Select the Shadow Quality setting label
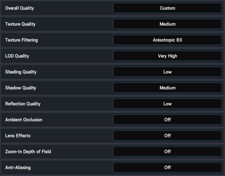This screenshot has height=176, width=225. pyautogui.click(x=21, y=88)
